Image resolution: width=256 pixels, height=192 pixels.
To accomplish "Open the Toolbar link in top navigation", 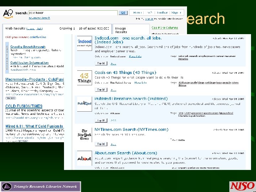I will tap(162, 12).
